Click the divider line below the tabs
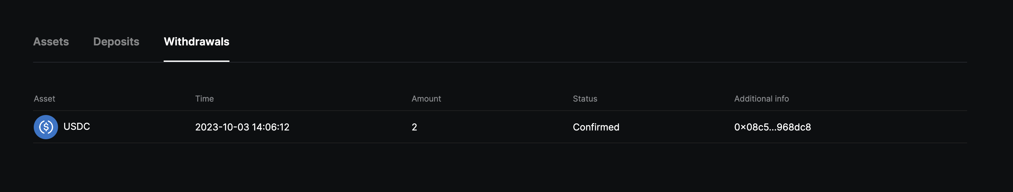The image size is (1013, 192). coord(500,62)
